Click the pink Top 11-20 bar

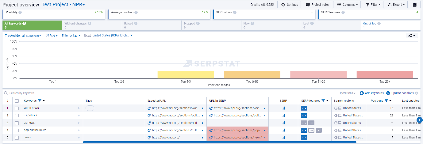(318, 75)
